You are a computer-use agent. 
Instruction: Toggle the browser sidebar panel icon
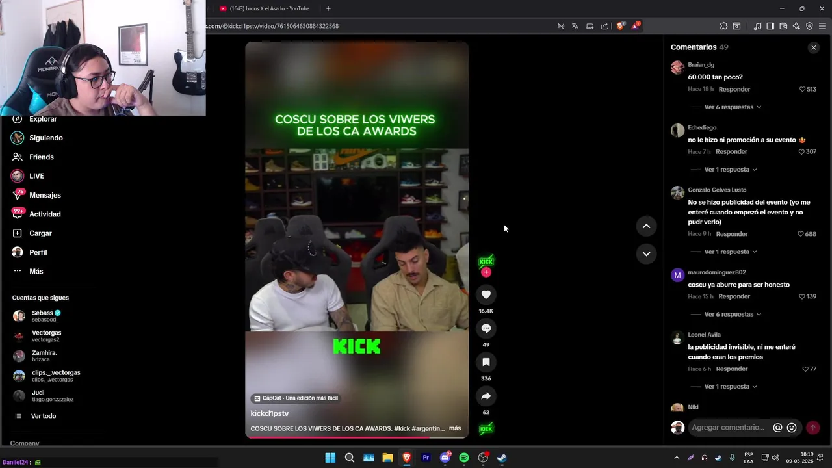tap(770, 26)
